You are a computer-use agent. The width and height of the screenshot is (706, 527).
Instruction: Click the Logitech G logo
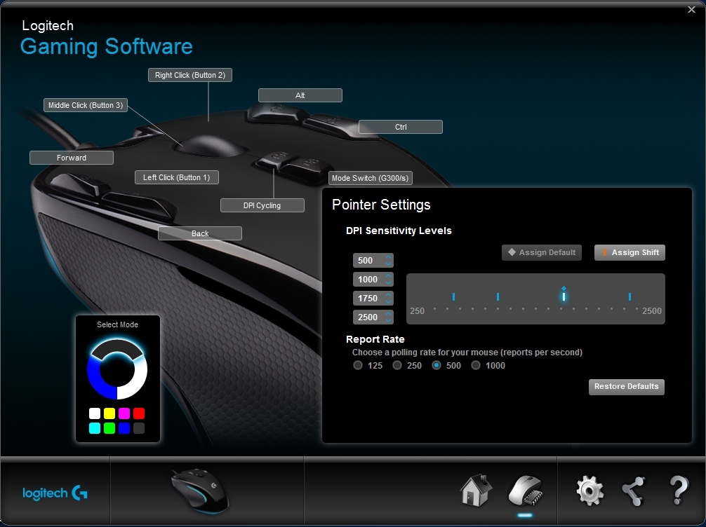pyautogui.click(x=55, y=493)
